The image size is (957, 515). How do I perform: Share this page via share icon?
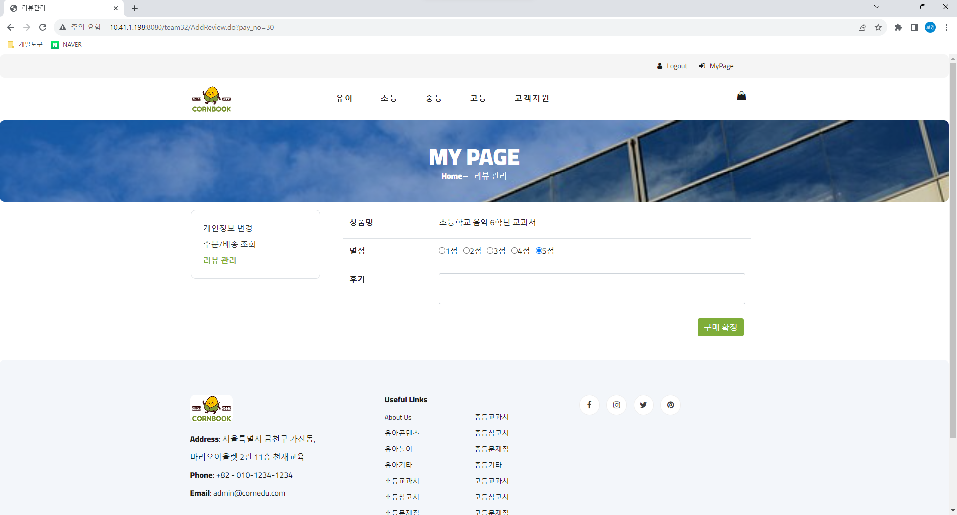click(862, 27)
